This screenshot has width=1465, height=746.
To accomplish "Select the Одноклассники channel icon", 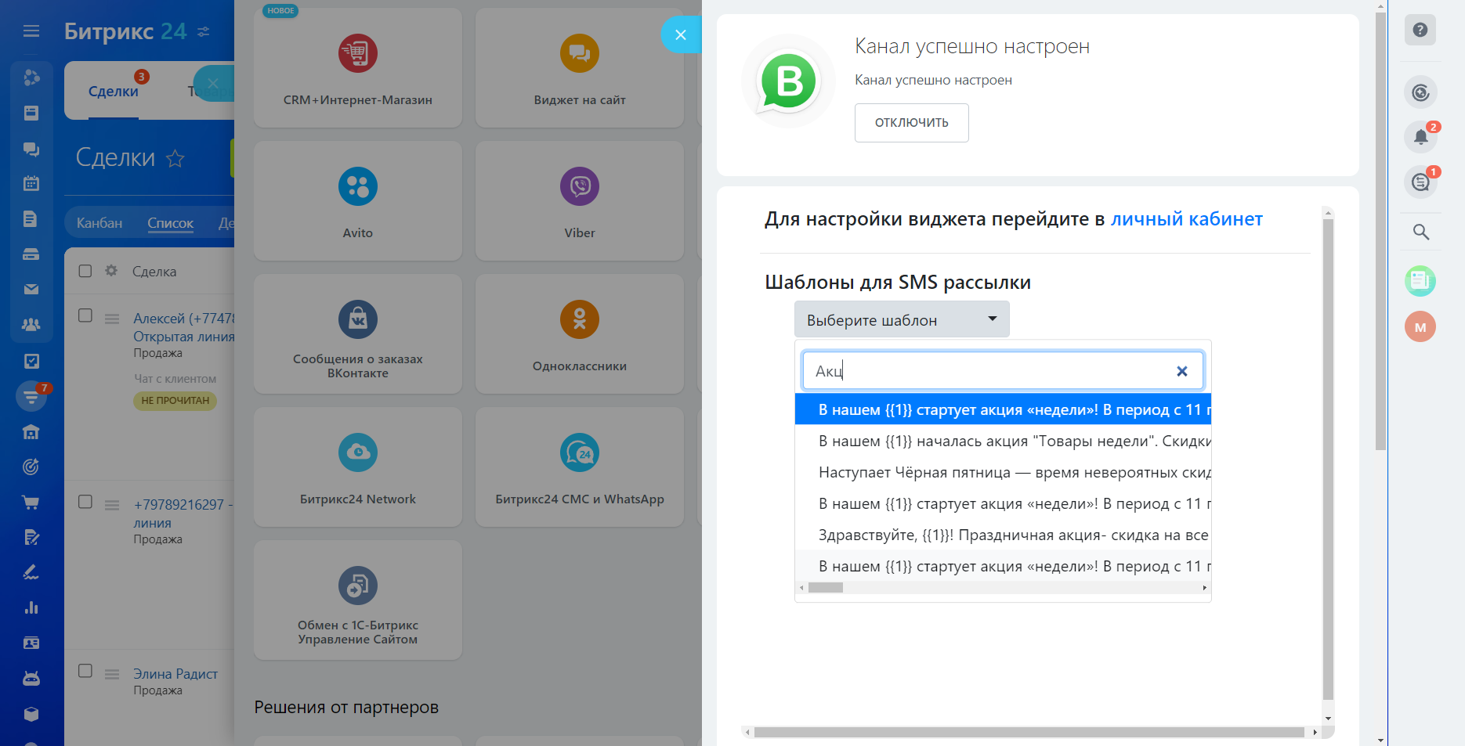I will (579, 320).
